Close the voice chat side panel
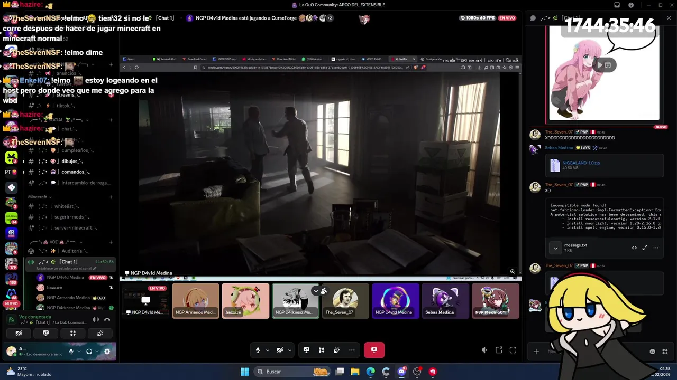Image resolution: width=677 pixels, height=380 pixels. click(669, 18)
